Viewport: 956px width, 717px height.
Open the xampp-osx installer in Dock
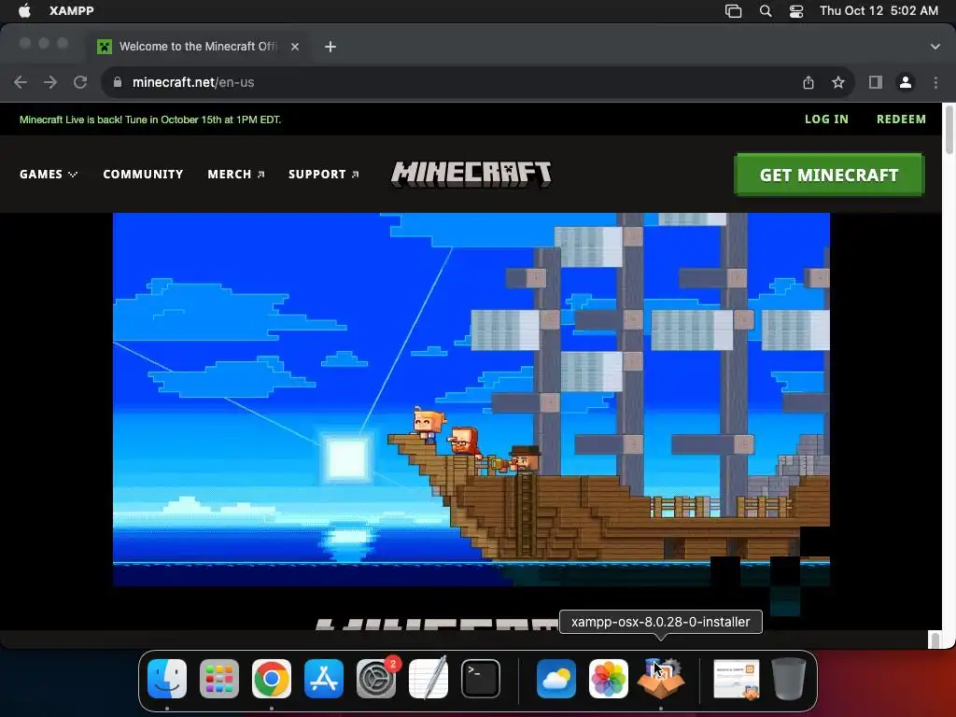pos(661,679)
